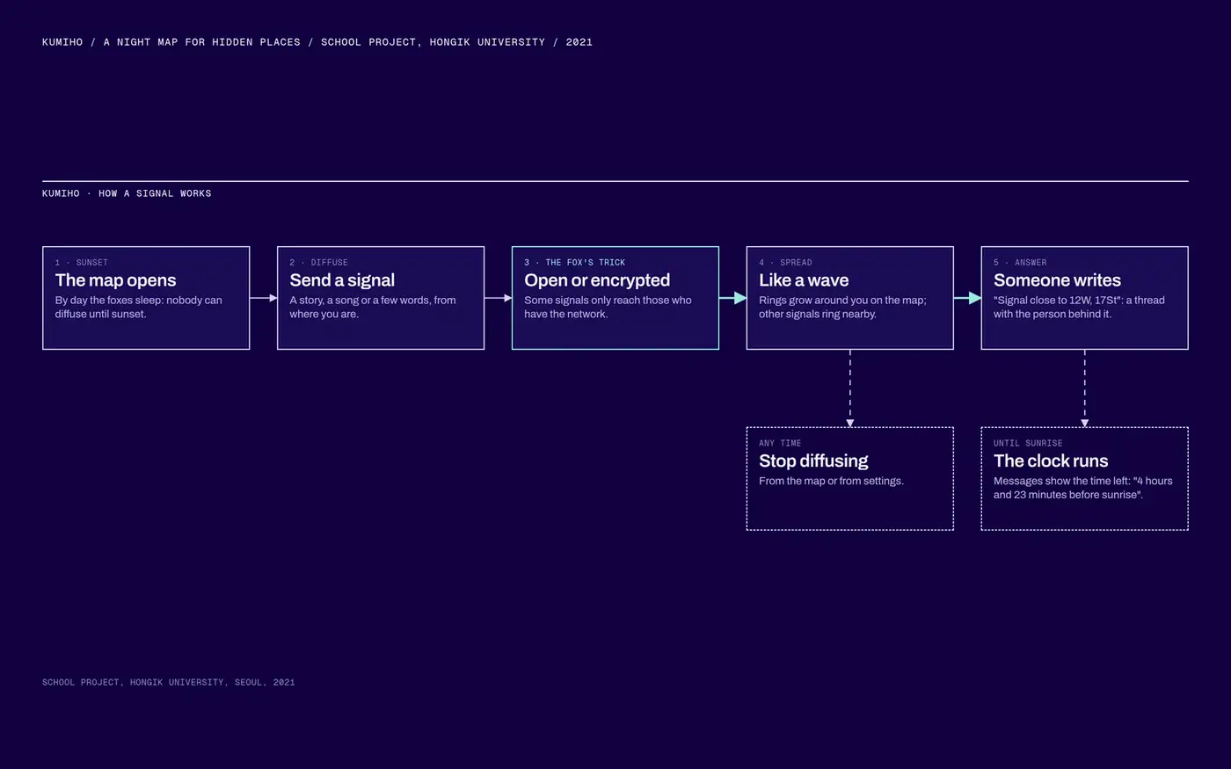Select text 'A story, a song or a few words'

(360, 301)
